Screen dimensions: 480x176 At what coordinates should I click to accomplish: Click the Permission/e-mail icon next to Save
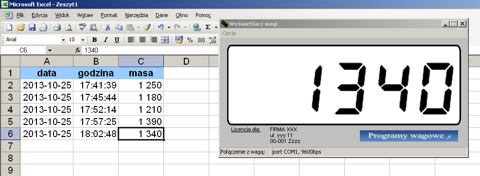43,27
